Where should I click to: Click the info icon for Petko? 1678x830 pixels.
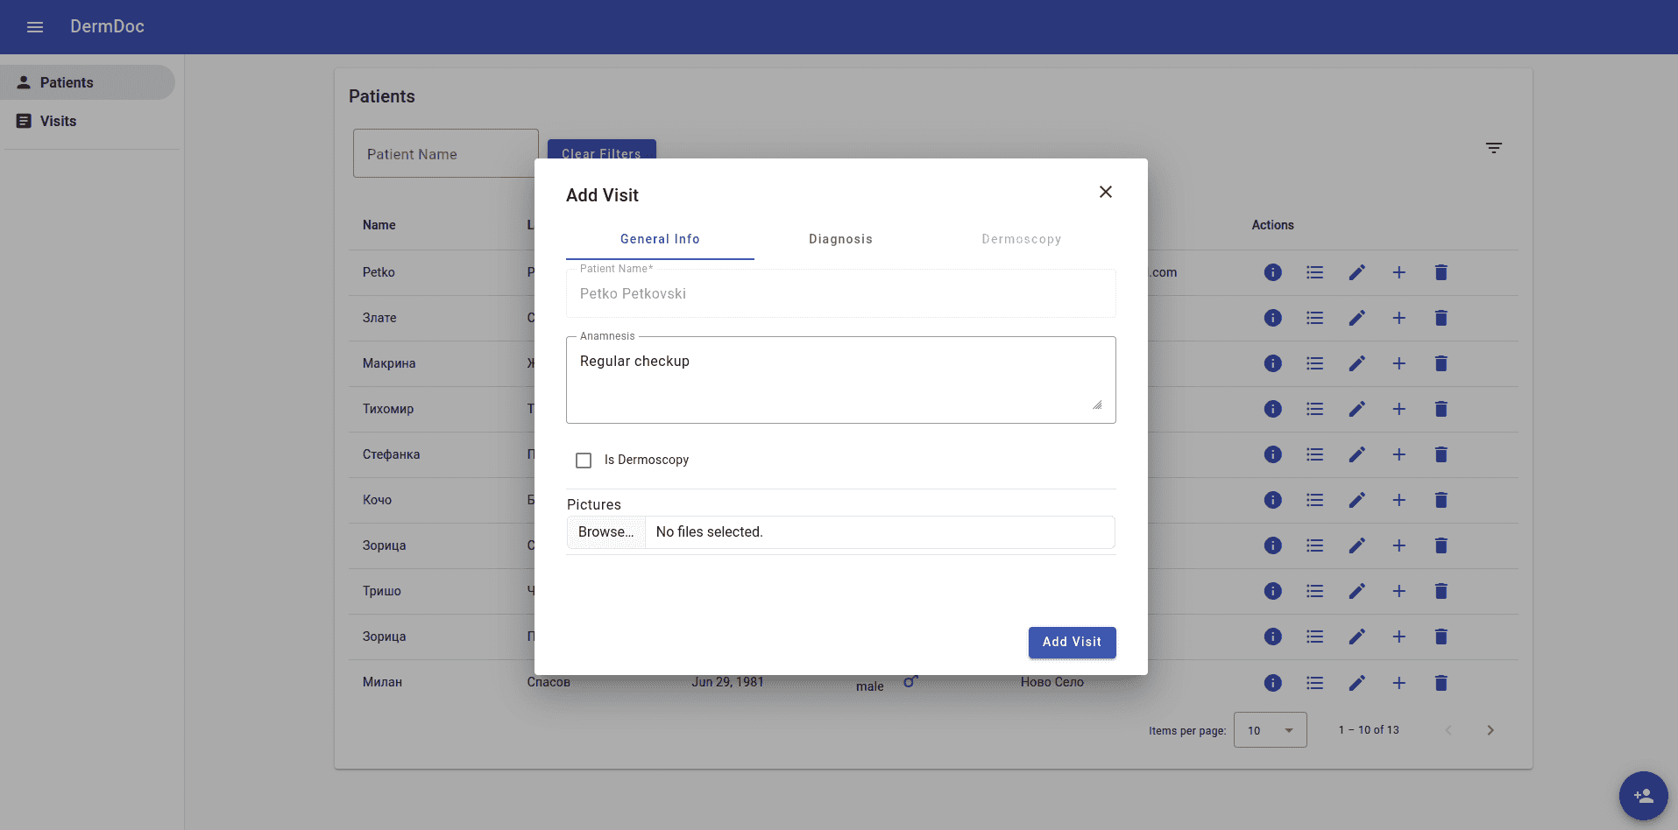[x=1272, y=272]
